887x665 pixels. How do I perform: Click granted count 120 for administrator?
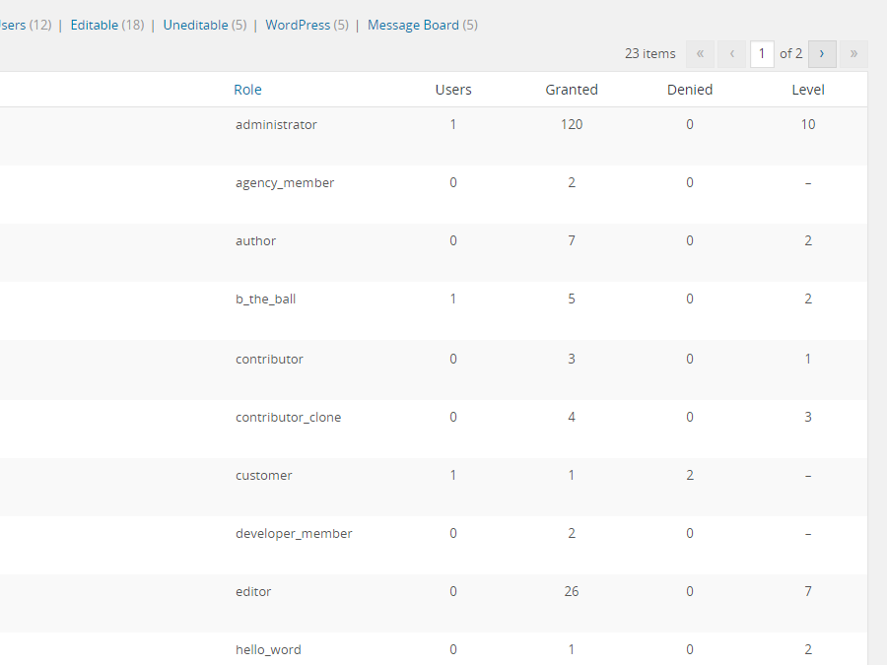coord(572,125)
